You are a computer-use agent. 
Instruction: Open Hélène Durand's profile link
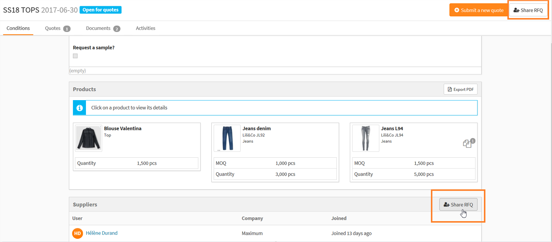102,233
